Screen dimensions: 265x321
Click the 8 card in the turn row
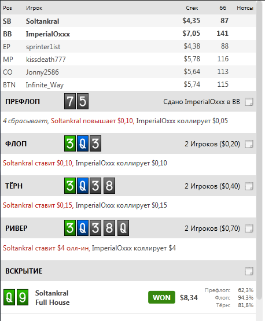pos(109,186)
